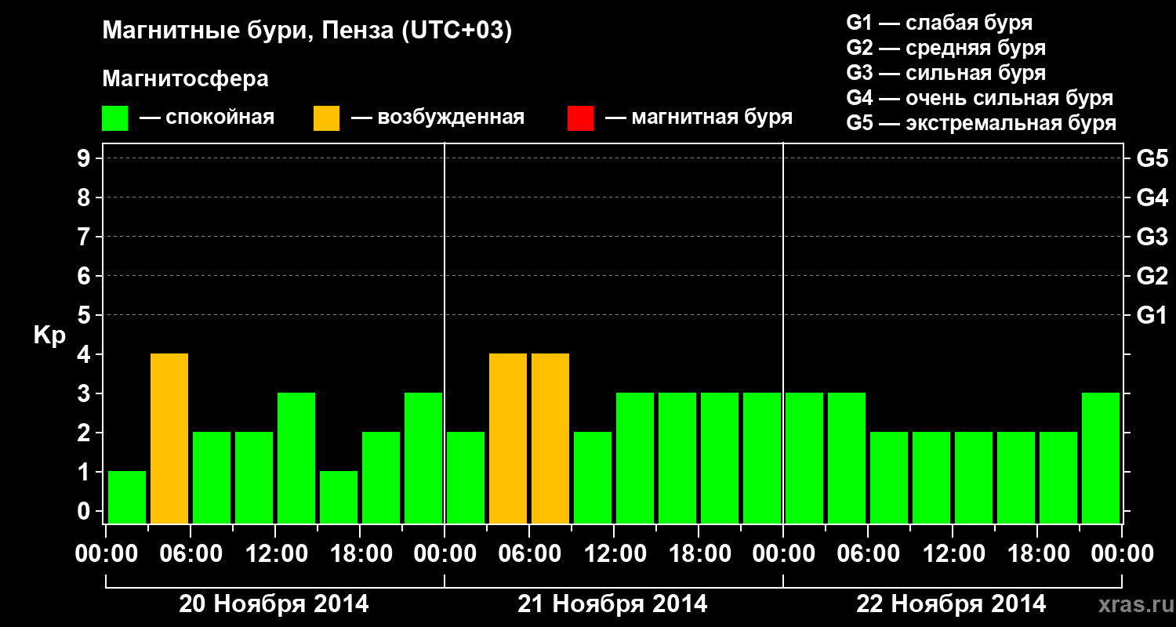Click the red 'магнитная буря' legend swatch

tap(580, 118)
